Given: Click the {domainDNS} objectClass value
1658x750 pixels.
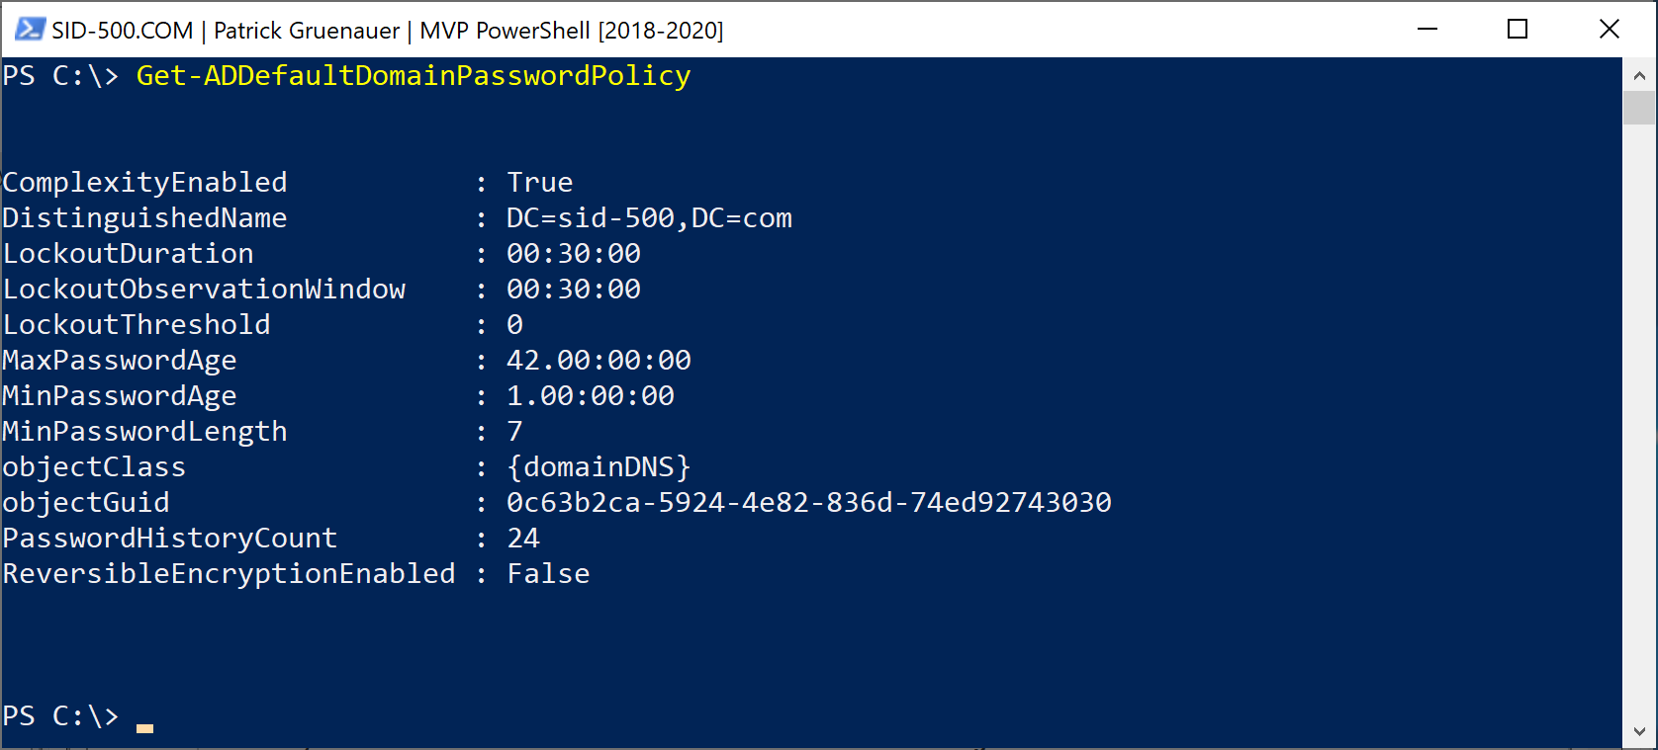Looking at the screenshot, I should point(599,467).
